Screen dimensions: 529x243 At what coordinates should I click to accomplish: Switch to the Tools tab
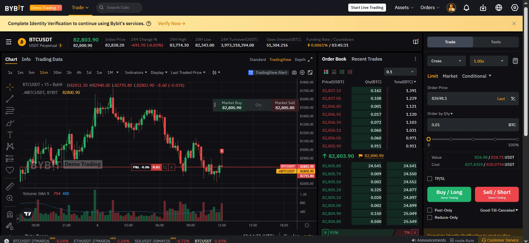[496, 42]
